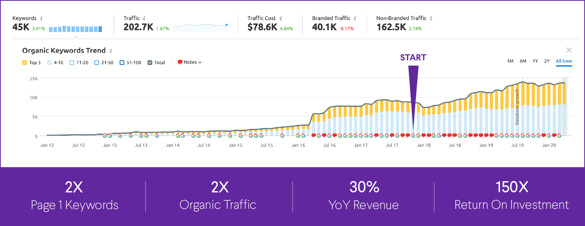
Task: Click the Non-Branded Traffic info icon
Action: 431,18
